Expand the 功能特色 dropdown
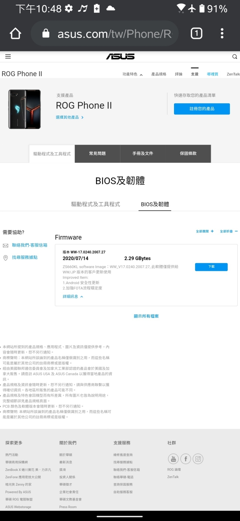The image size is (240, 521). [132, 74]
